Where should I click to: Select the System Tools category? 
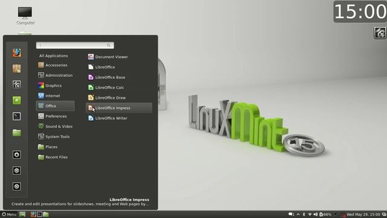pyautogui.click(x=55, y=136)
